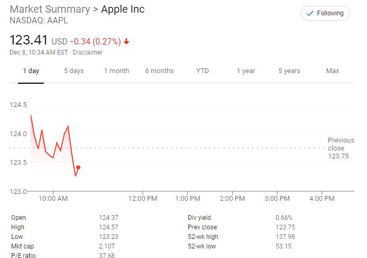
Task: Click the Previous close 123.75 label
Action: coord(341,148)
